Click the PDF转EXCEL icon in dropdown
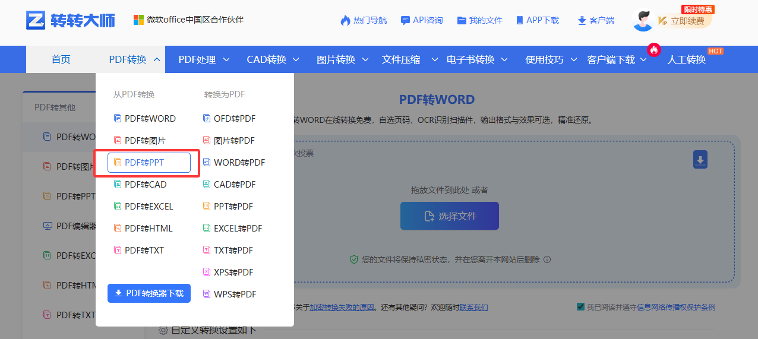The height and width of the screenshot is (339, 758). pos(117,207)
